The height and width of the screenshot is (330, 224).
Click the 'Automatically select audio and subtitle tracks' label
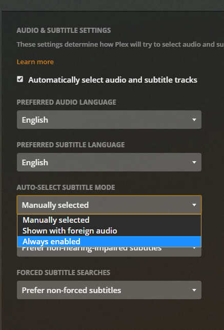pos(113,80)
